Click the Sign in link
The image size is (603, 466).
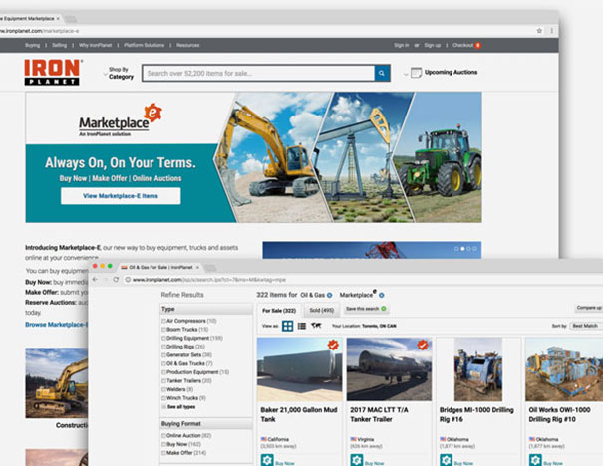point(401,46)
